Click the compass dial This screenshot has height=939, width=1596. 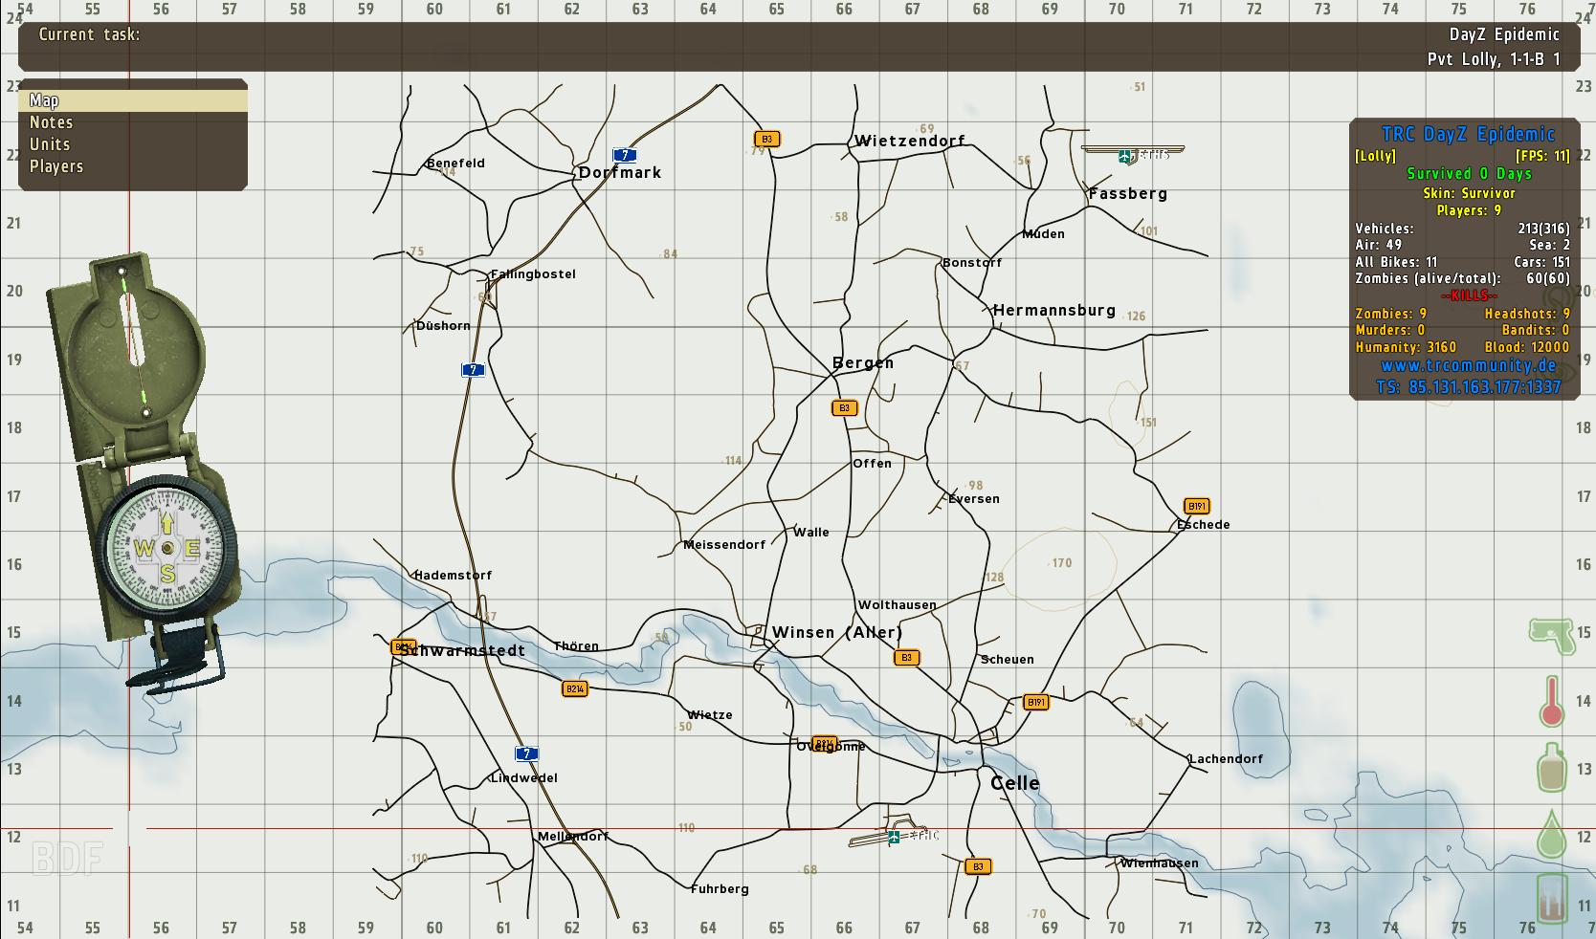tap(167, 548)
